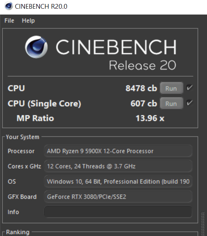Run the multi-core CPU benchmark
This screenshot has height=236, width=207.
171,88
